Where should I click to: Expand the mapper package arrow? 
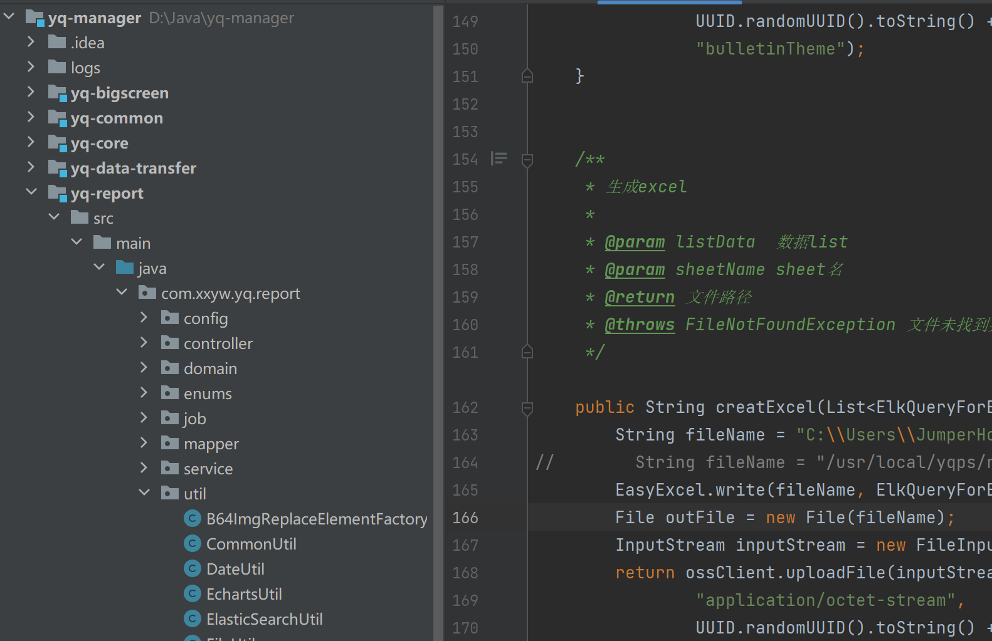pos(144,443)
